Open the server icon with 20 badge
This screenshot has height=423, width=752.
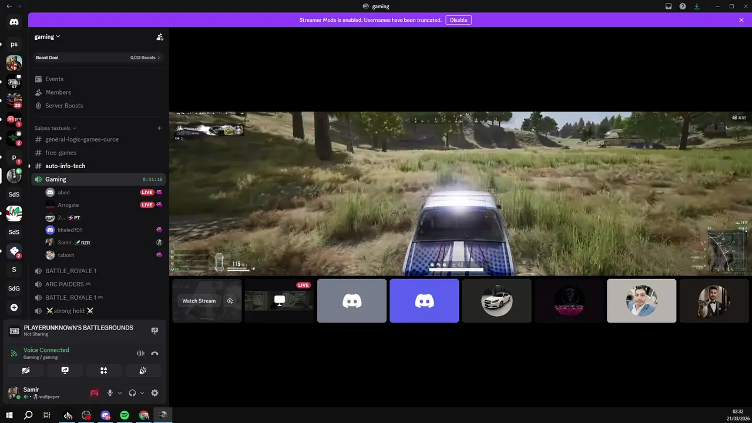(x=14, y=100)
